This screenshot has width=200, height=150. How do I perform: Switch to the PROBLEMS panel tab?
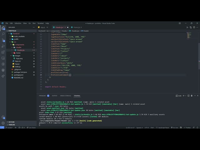[42, 96]
